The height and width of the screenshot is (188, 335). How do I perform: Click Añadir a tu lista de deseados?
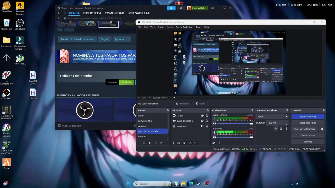click(x=77, y=39)
